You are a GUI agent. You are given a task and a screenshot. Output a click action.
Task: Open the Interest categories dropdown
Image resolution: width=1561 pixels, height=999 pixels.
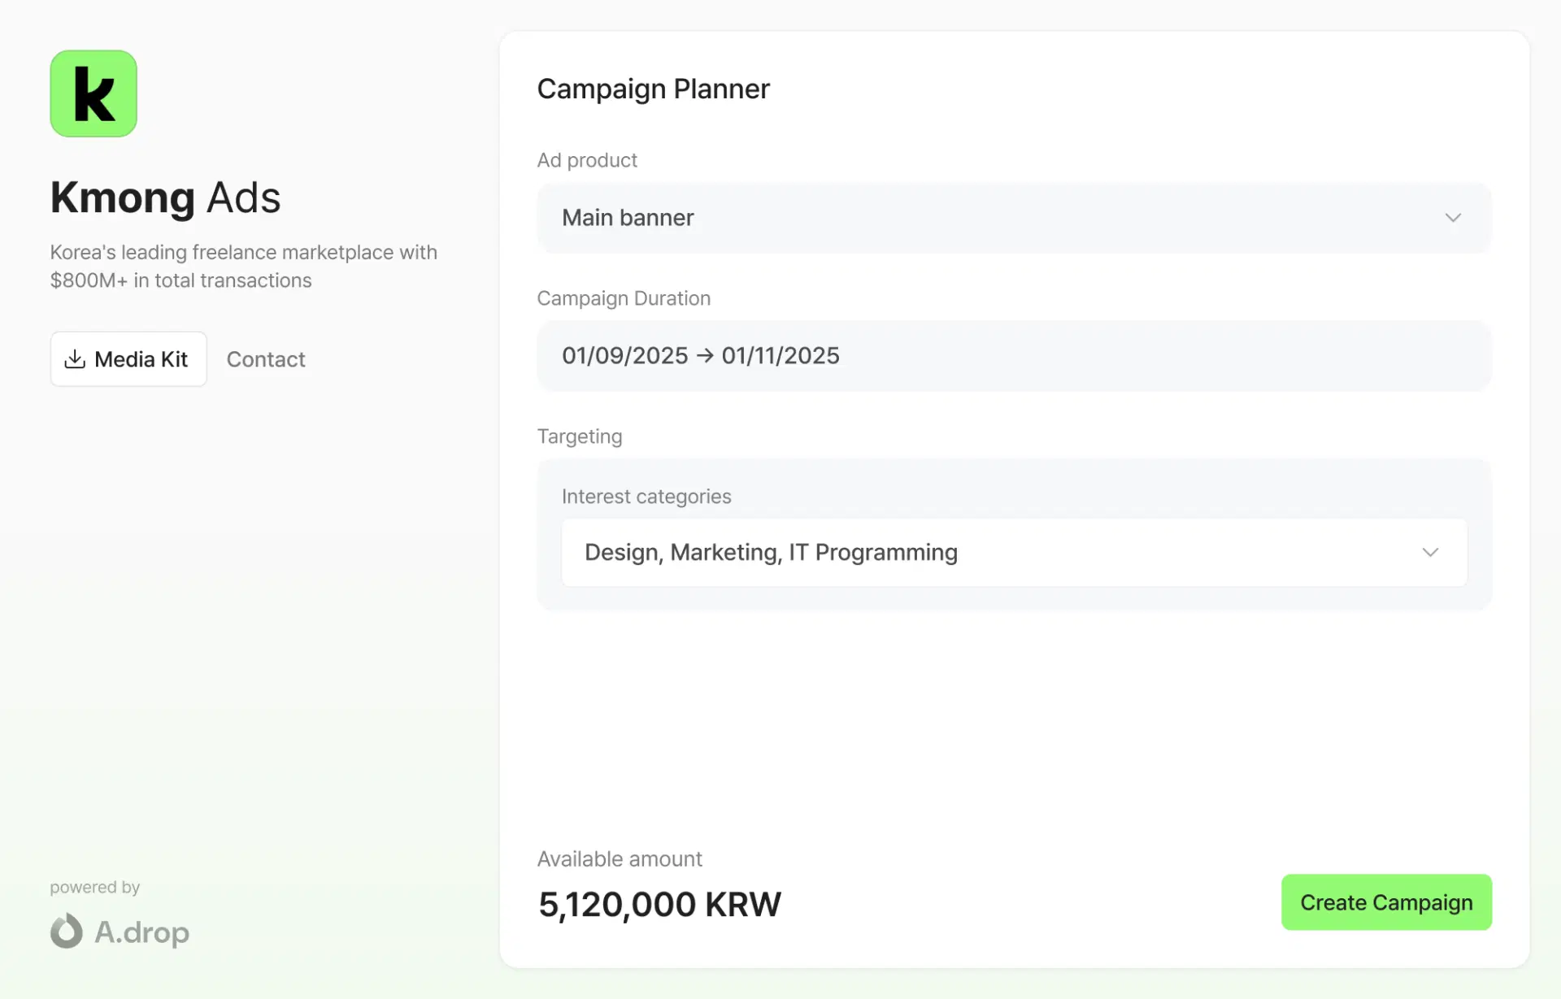pyautogui.click(x=1014, y=553)
